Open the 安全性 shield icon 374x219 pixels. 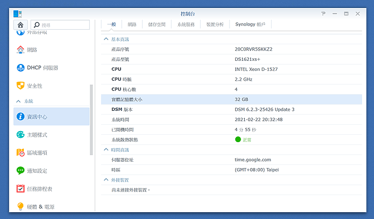tap(20, 86)
